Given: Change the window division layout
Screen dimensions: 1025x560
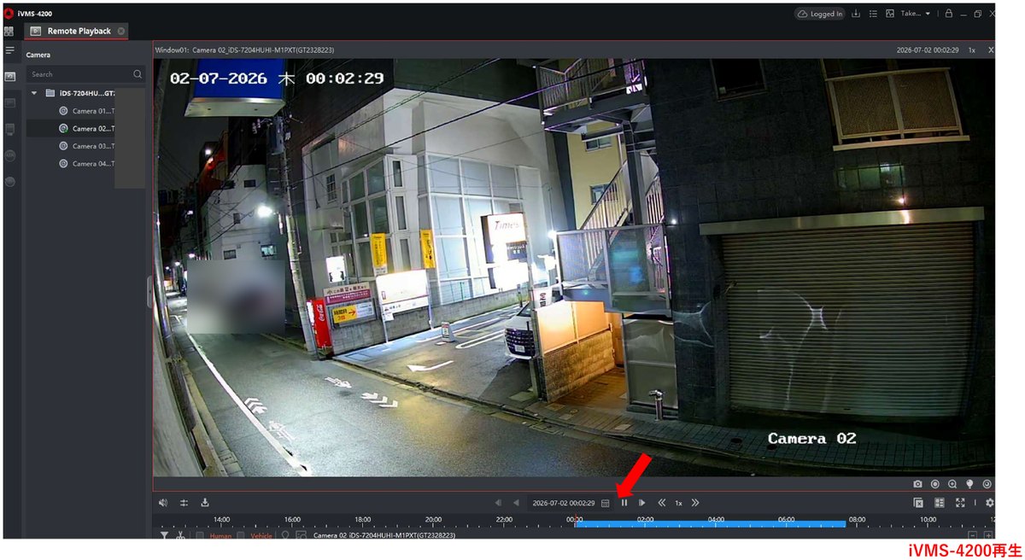Looking at the screenshot, I should (940, 503).
